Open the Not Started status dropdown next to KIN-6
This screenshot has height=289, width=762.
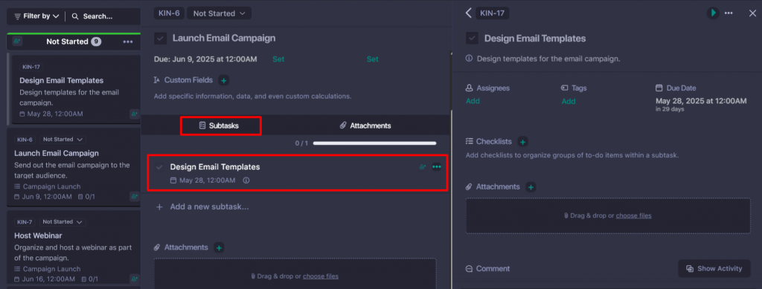click(220, 13)
